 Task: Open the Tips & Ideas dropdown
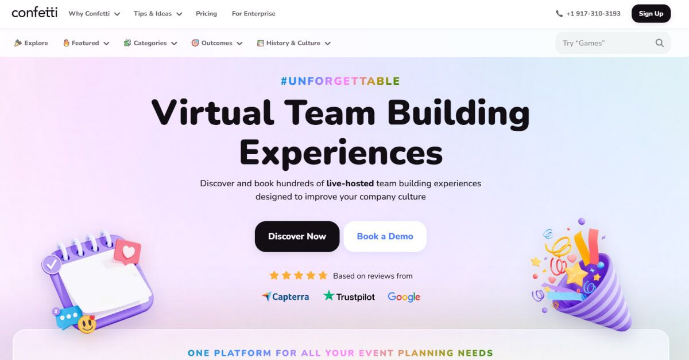tap(157, 13)
